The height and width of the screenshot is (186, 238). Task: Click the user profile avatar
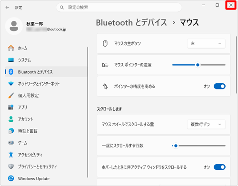[x=14, y=26]
